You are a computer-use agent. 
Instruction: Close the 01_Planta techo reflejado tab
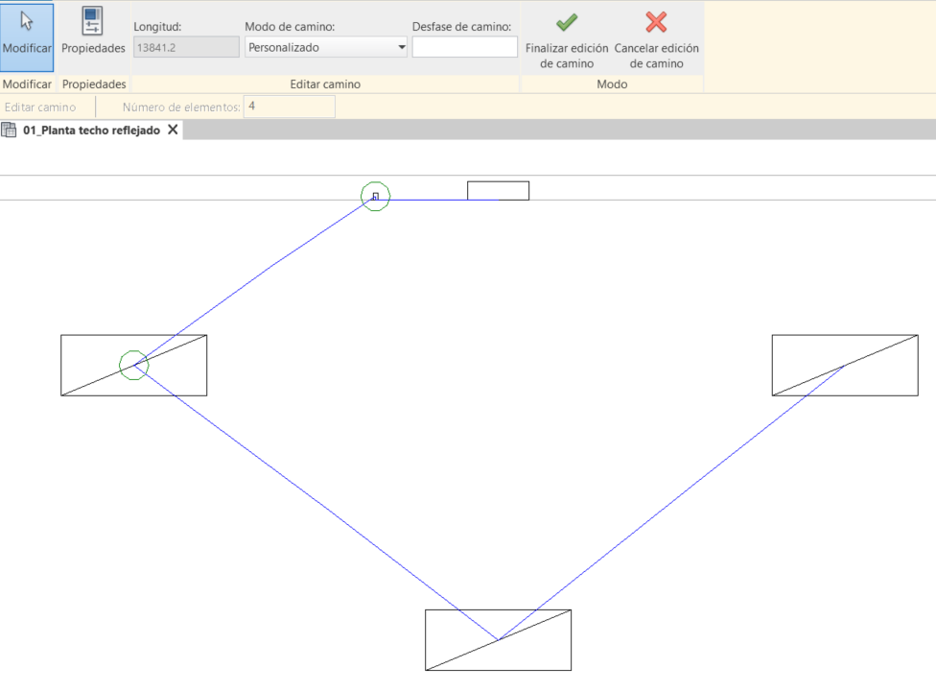(x=173, y=130)
